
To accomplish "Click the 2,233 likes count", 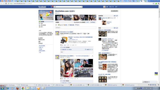I will (40, 38).
